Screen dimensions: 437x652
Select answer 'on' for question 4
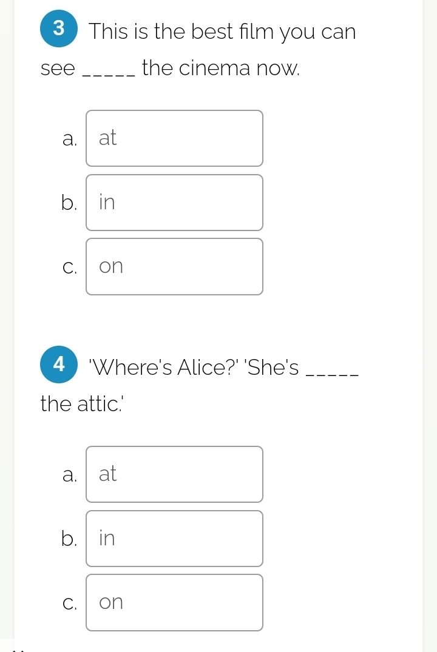coord(174,602)
